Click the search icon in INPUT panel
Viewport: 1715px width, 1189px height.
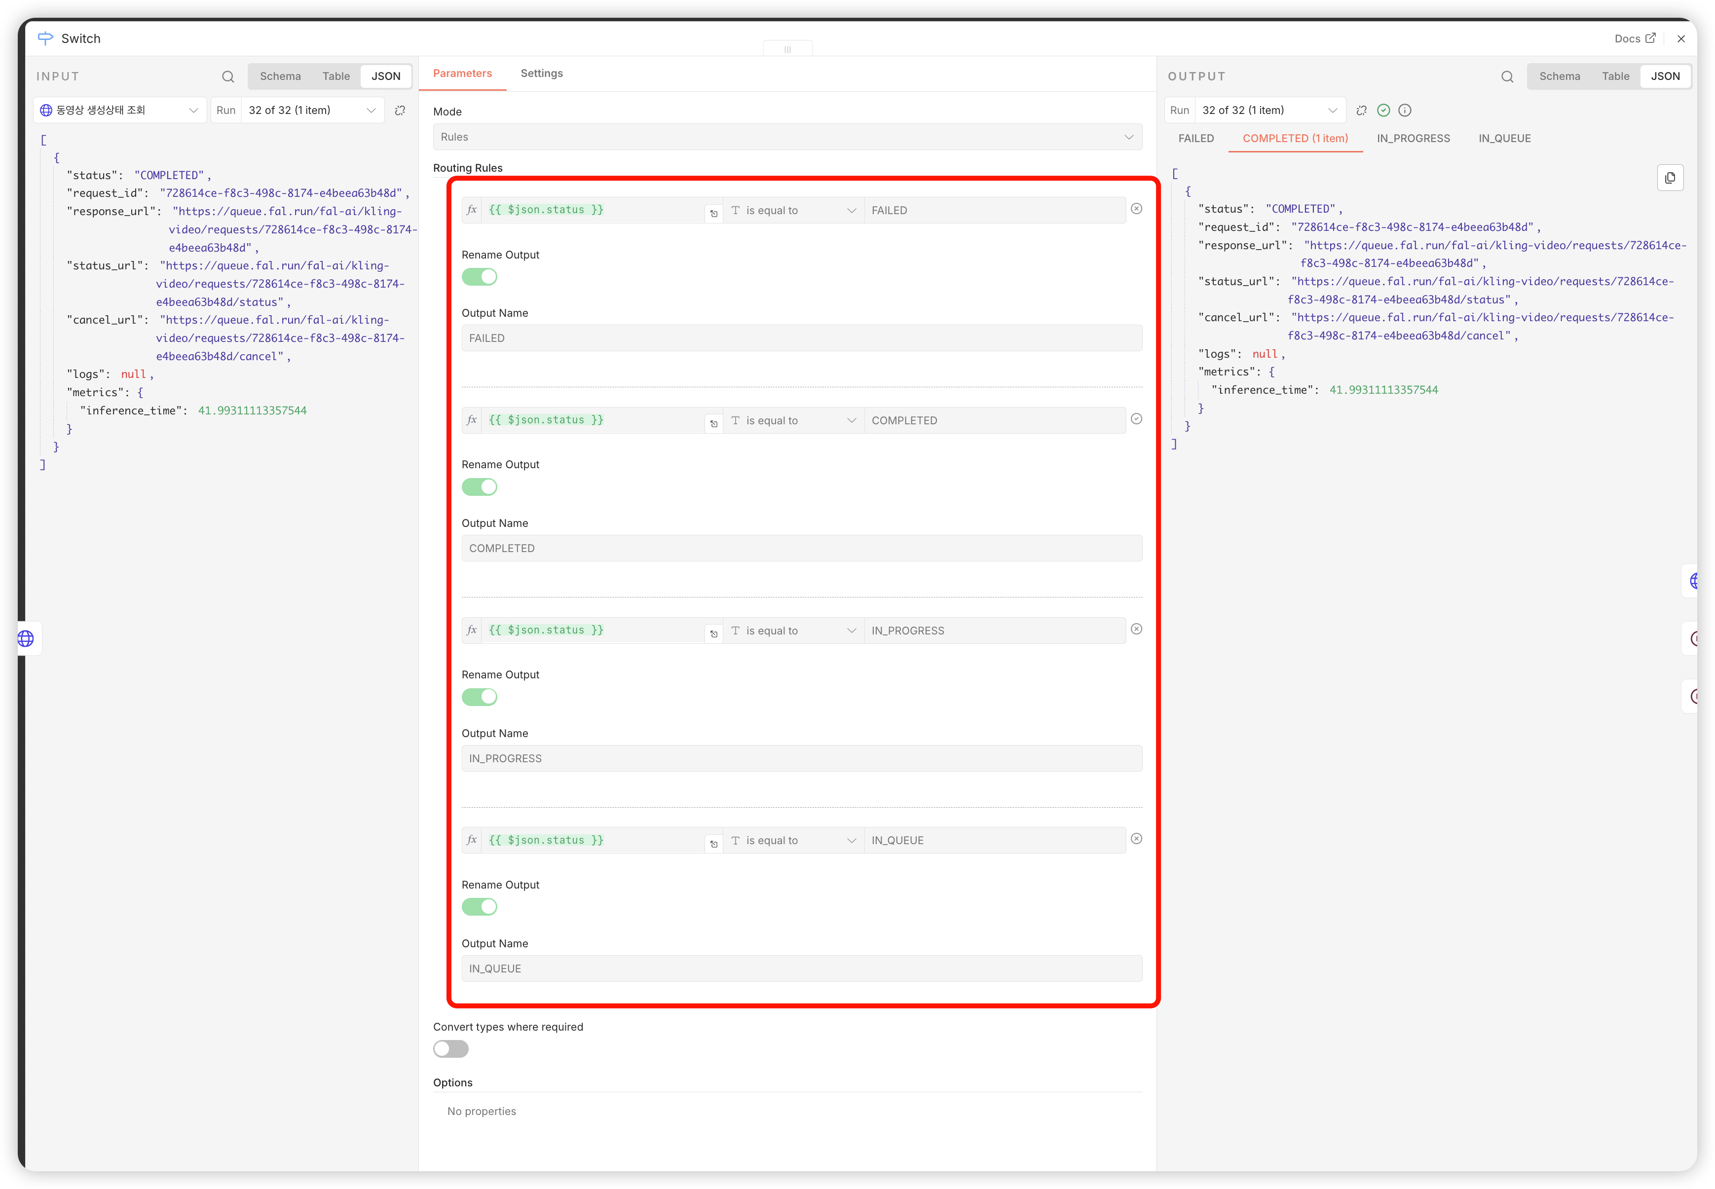(228, 77)
